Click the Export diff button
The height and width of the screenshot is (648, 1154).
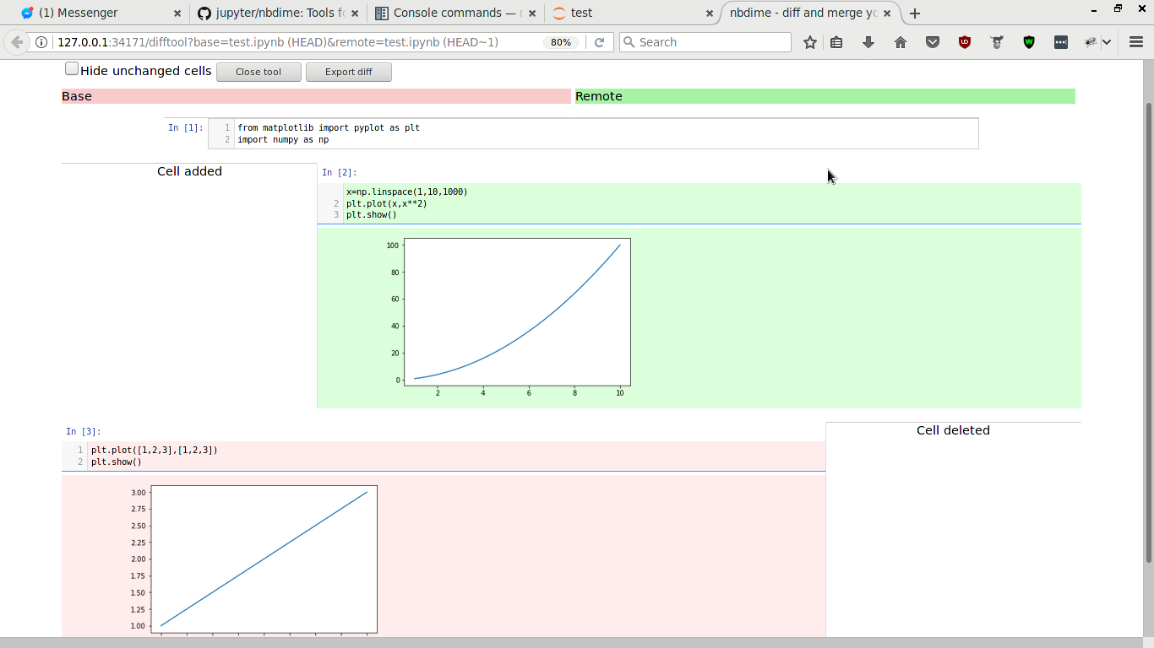pos(348,72)
